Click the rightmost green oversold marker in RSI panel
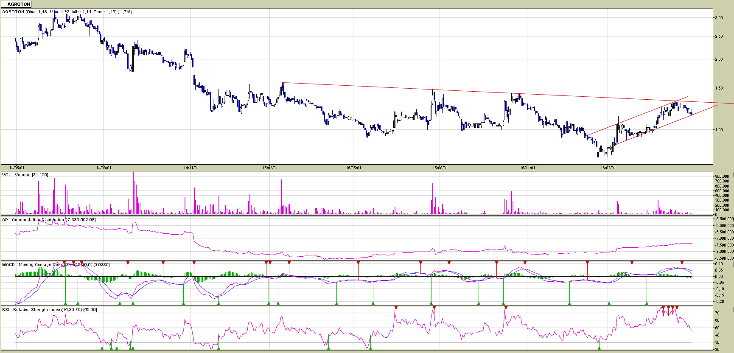 pyautogui.click(x=599, y=348)
